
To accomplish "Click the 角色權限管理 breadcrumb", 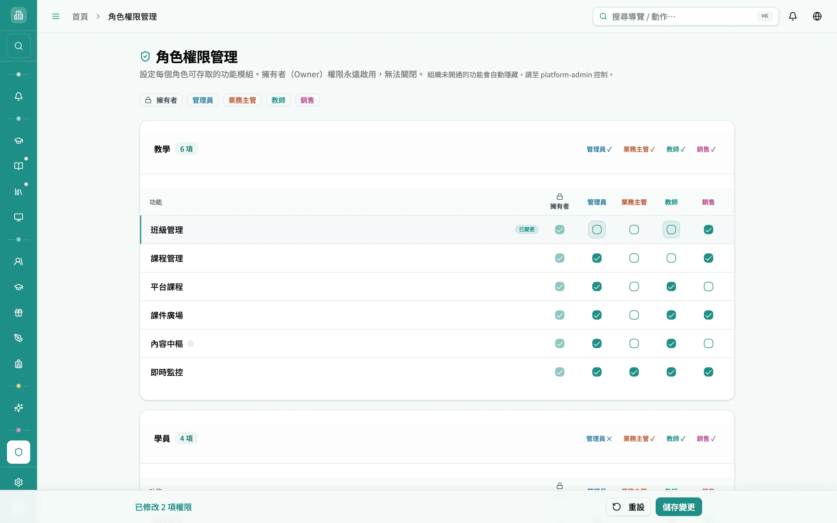I will coord(133,17).
